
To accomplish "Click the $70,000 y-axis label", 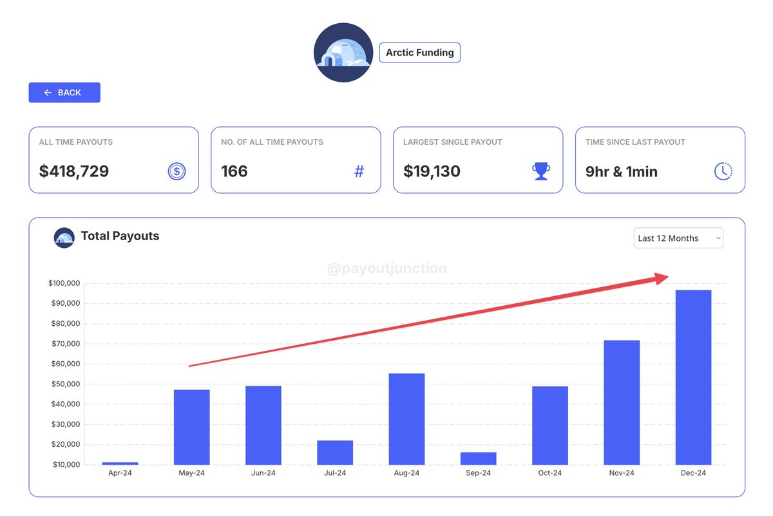I will click(66, 344).
